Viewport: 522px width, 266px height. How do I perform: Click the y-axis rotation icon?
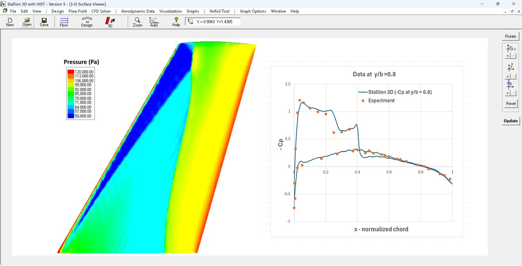click(511, 67)
